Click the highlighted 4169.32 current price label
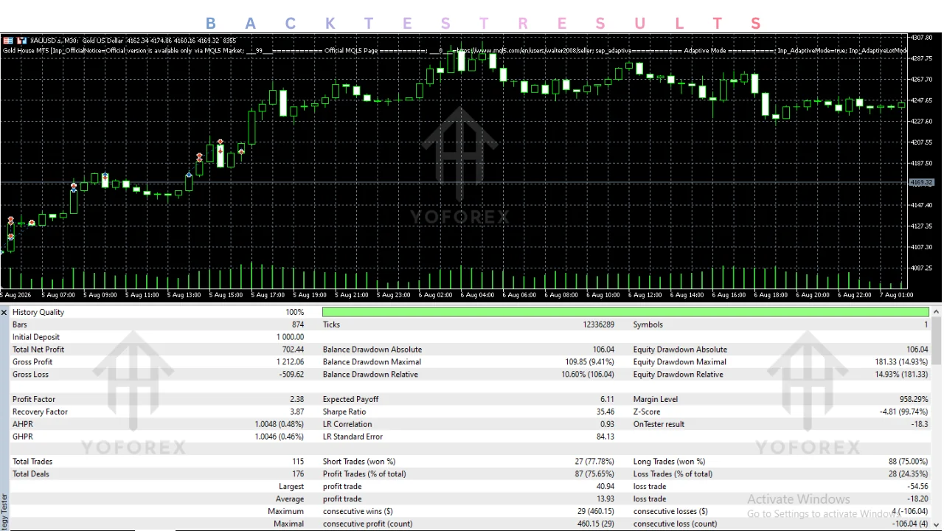Image resolution: width=944 pixels, height=531 pixels. coord(921,182)
